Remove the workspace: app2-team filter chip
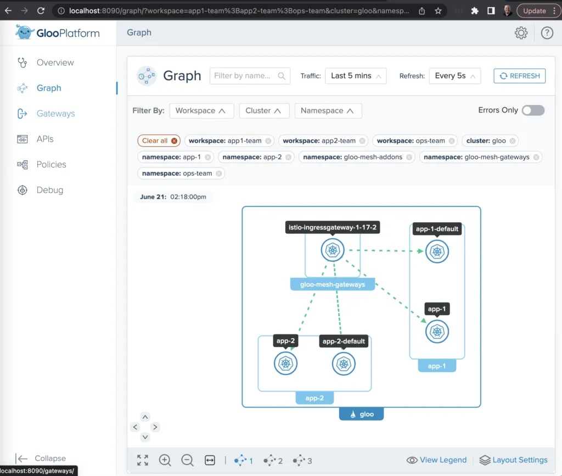562x476 pixels. tap(362, 141)
